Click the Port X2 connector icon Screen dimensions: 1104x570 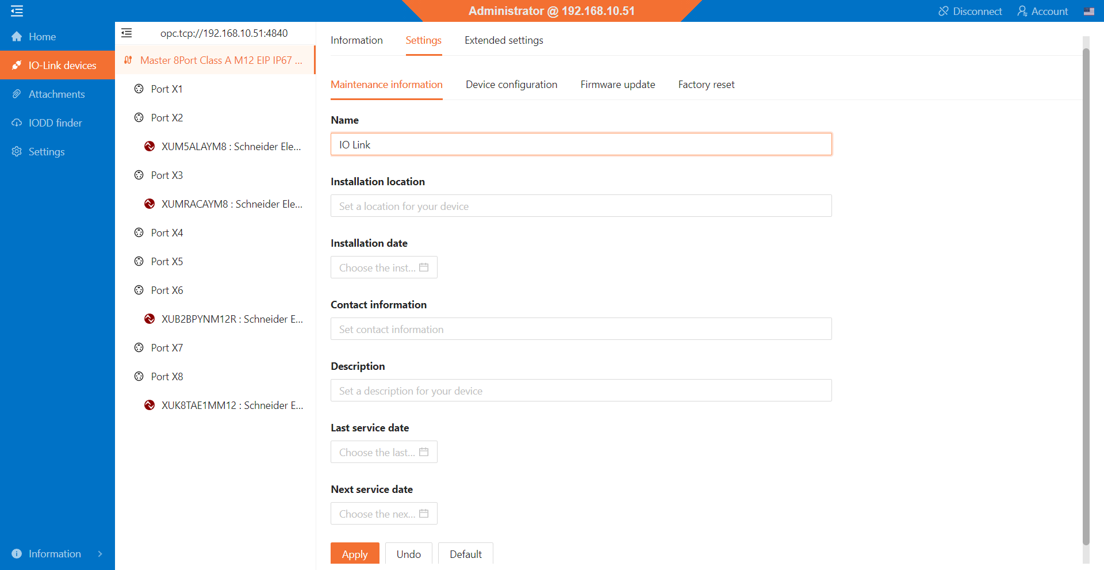pyautogui.click(x=139, y=118)
